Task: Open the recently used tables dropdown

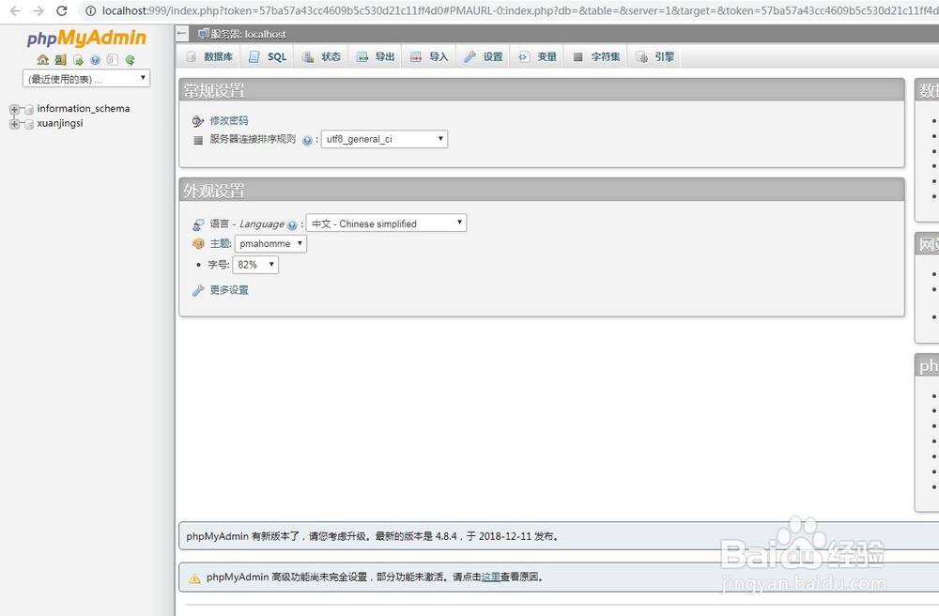Action: (x=86, y=79)
